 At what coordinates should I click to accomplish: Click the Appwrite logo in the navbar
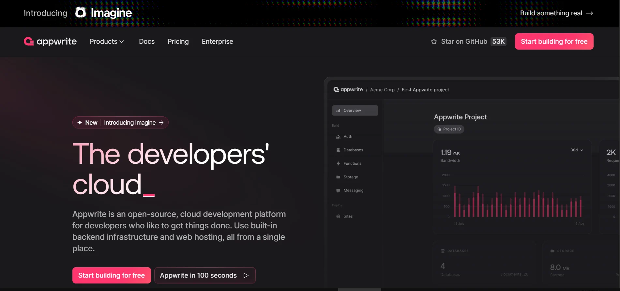click(x=50, y=41)
